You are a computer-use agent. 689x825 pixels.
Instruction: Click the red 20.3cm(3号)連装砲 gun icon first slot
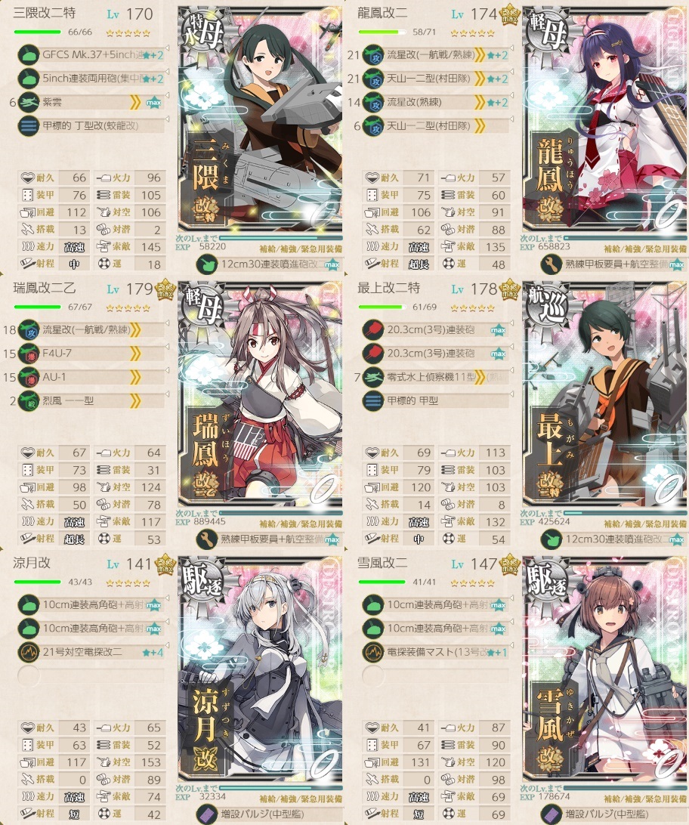point(373,329)
